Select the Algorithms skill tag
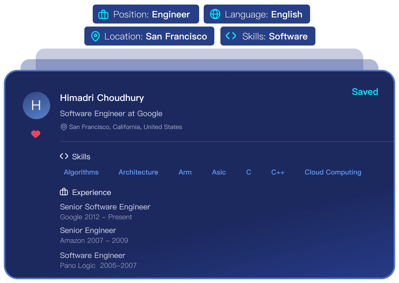Viewport: 399px width, 283px height. point(81,172)
